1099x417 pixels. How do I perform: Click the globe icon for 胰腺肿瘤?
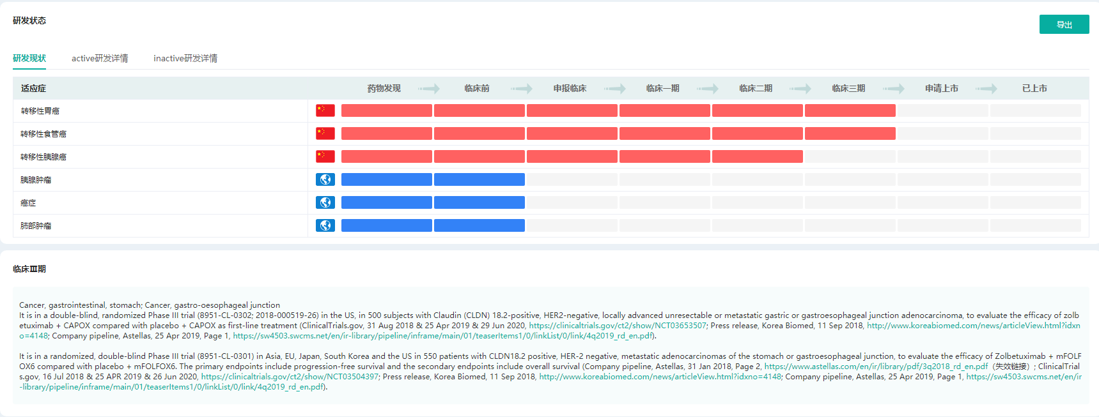[x=325, y=179]
